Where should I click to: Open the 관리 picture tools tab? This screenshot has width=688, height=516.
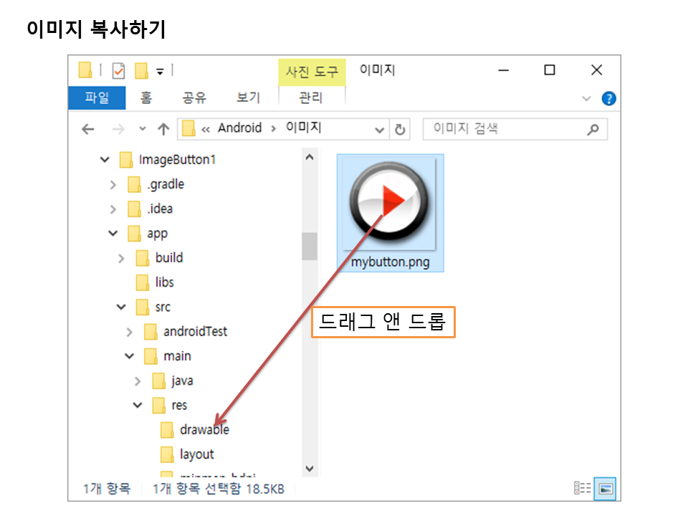[x=311, y=98]
